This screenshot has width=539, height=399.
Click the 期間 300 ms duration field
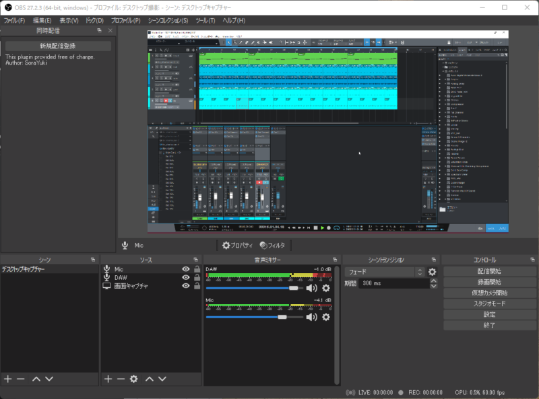click(x=395, y=283)
